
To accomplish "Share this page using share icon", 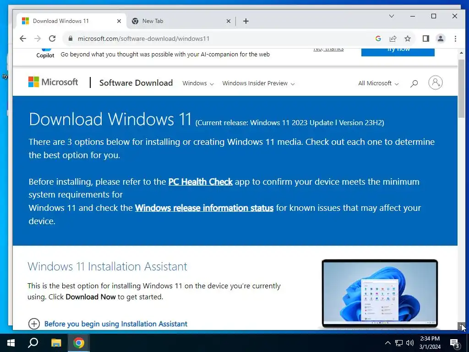I will click(393, 38).
